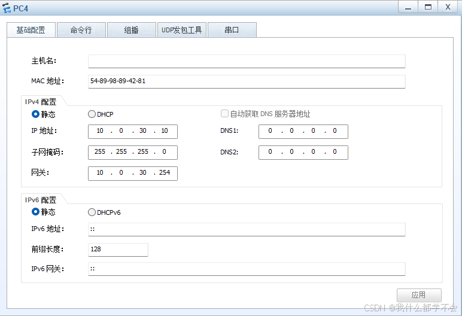Select the DHCP radio button
The height and width of the screenshot is (316, 462).
tap(92, 114)
